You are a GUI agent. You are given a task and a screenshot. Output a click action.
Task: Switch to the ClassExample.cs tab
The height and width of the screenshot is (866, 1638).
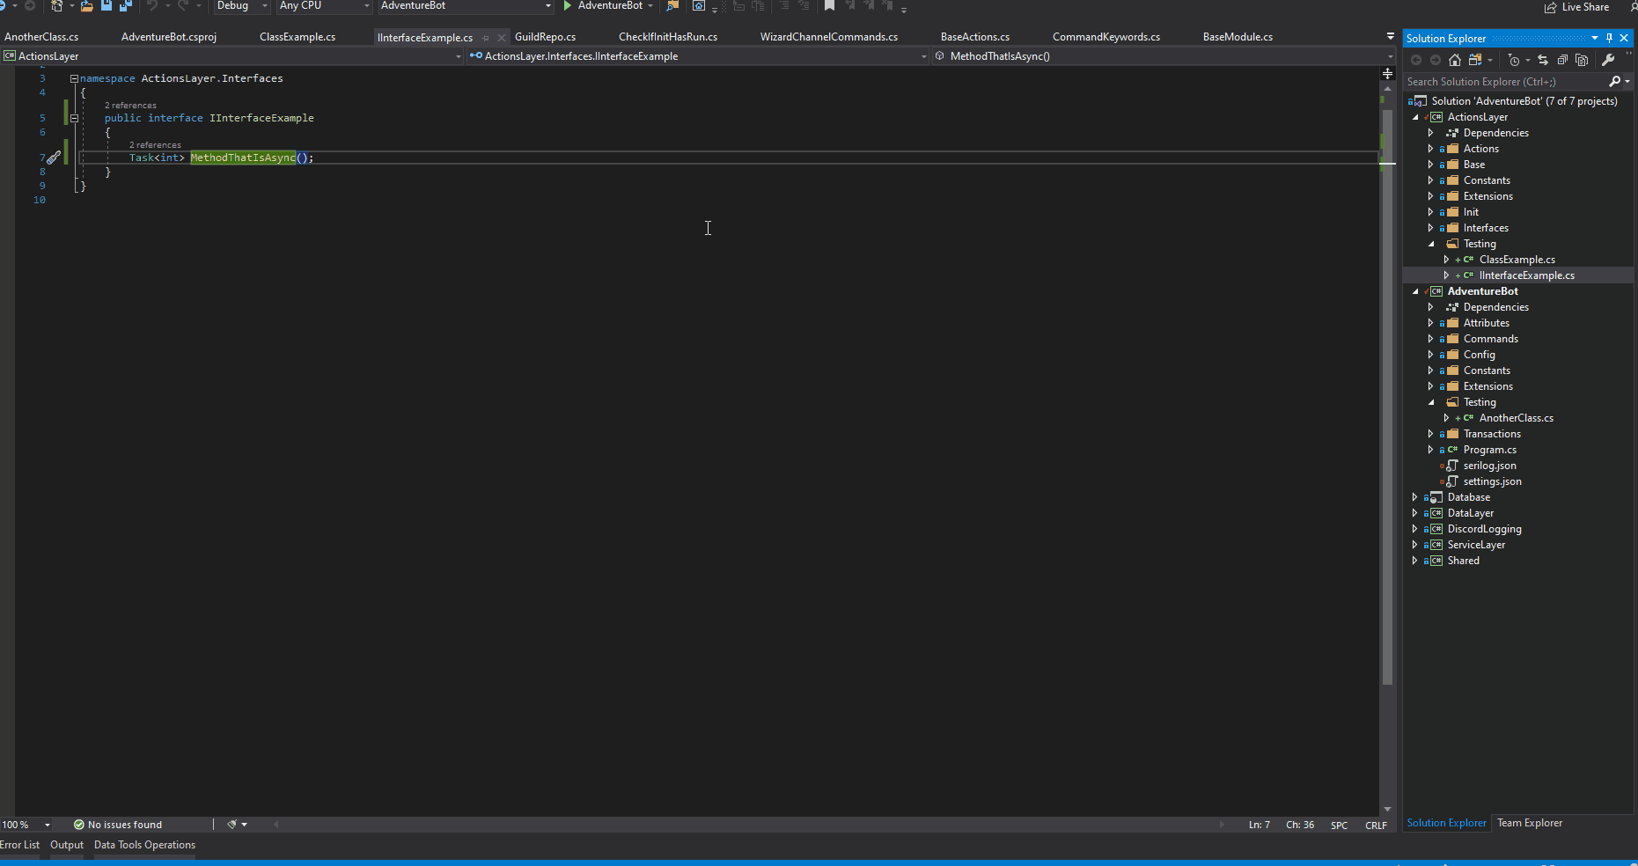click(x=297, y=37)
